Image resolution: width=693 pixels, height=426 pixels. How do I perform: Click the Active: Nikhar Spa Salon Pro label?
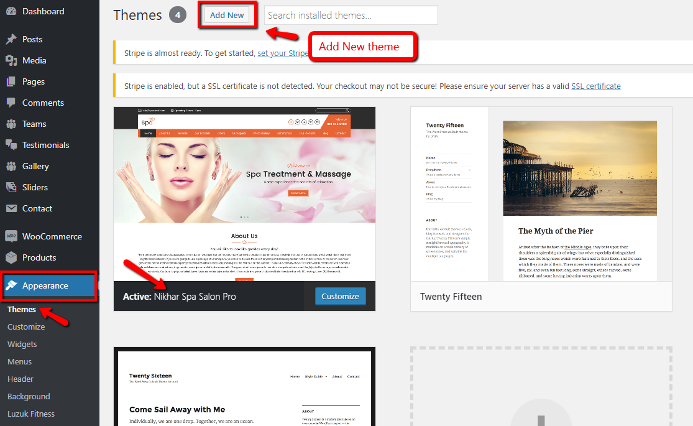180,297
